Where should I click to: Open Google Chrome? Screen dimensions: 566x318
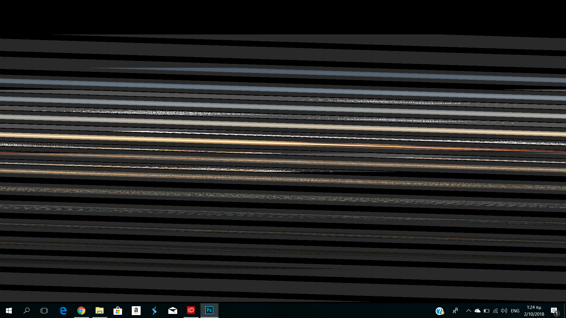coord(81,311)
